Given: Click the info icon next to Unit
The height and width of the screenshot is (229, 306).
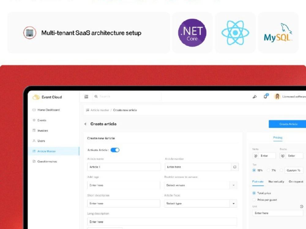Looking at the screenshot, I should [x=301, y=206].
